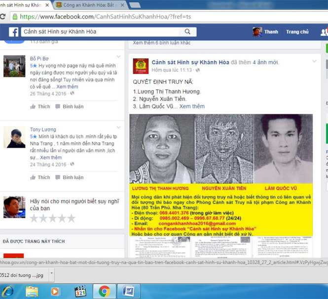Open File Explorer folder on taskbar
Screen dimensions: 328x299
[32, 291]
